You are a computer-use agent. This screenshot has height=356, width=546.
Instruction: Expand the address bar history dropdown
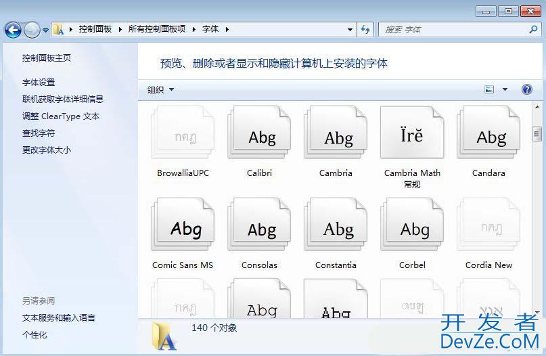350,30
